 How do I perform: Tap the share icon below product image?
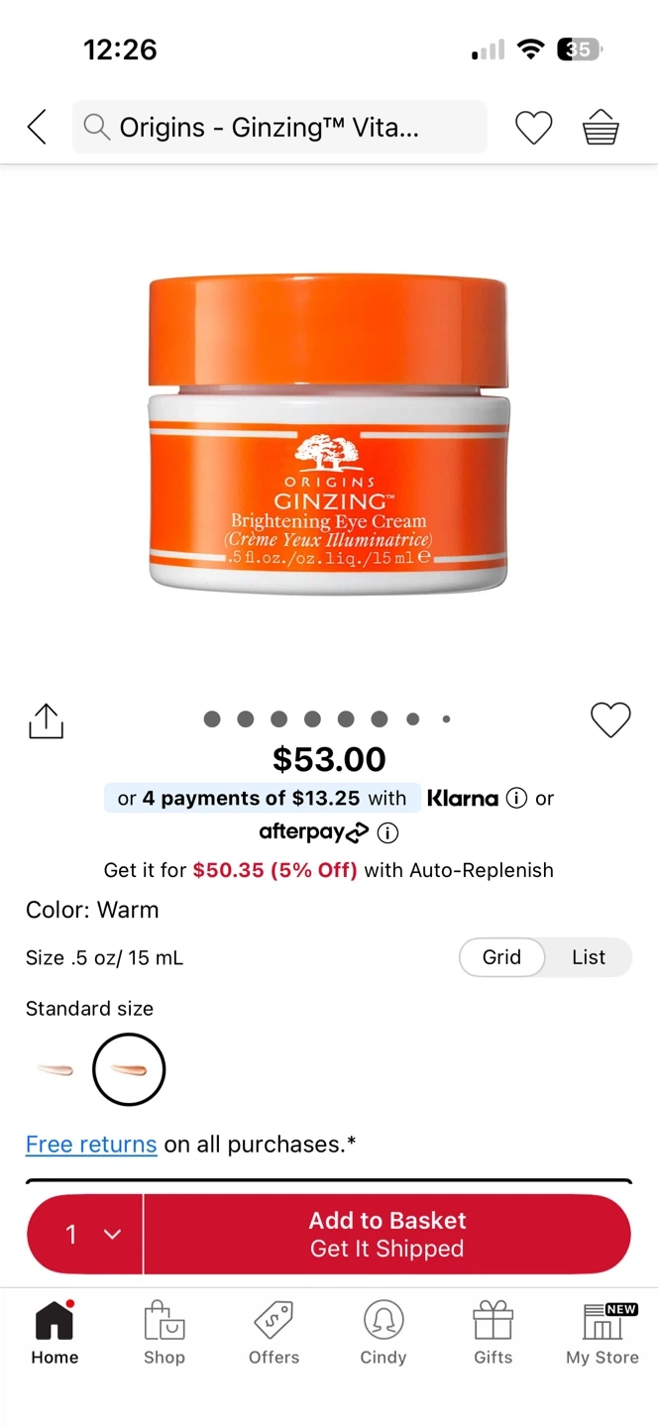coord(46,720)
